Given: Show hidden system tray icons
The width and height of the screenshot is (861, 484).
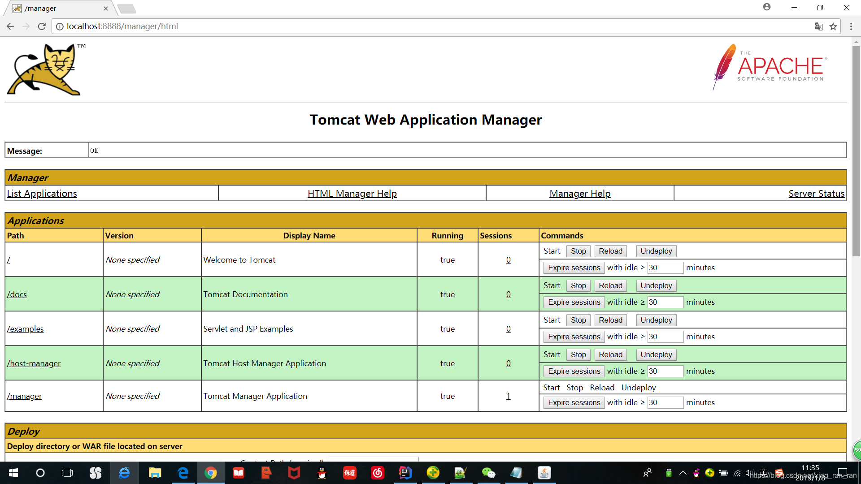Looking at the screenshot, I should (x=683, y=473).
